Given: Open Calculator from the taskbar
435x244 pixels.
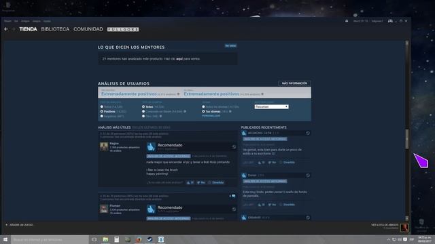Looking at the screenshot, I should coord(116,239).
